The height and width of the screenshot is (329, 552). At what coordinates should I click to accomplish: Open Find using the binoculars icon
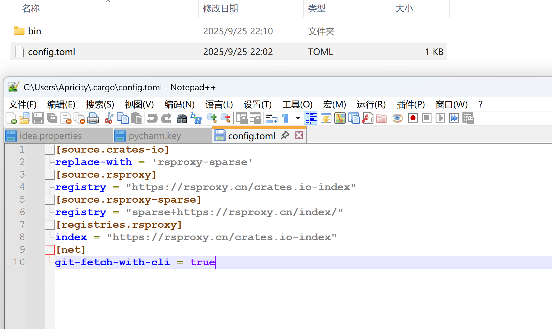[x=182, y=118]
